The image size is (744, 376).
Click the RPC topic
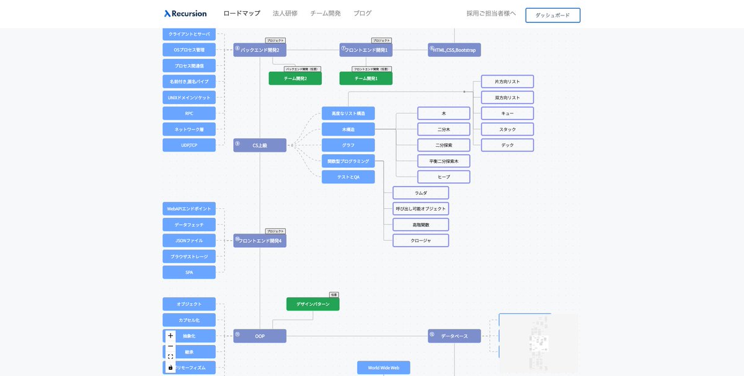(189, 113)
